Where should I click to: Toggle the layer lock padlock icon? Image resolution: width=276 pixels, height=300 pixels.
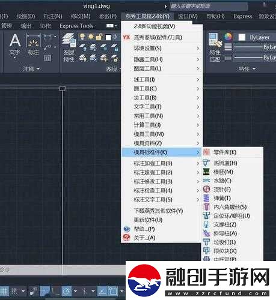[99, 37]
